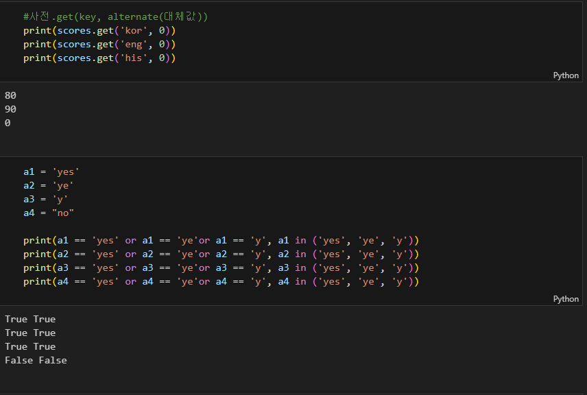Image resolution: width=587 pixels, height=395 pixels.
Task: Click the Python language label of second cell
Action: tap(566, 299)
